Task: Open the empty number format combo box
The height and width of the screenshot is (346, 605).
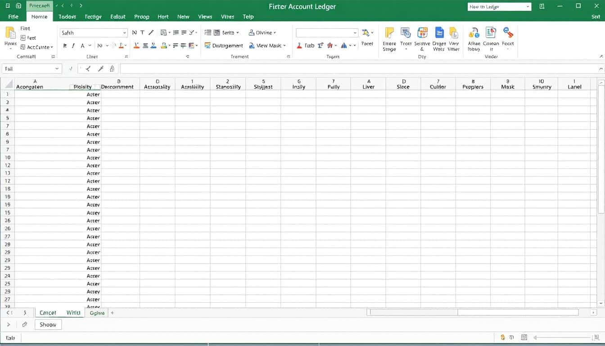Action: coord(327,33)
